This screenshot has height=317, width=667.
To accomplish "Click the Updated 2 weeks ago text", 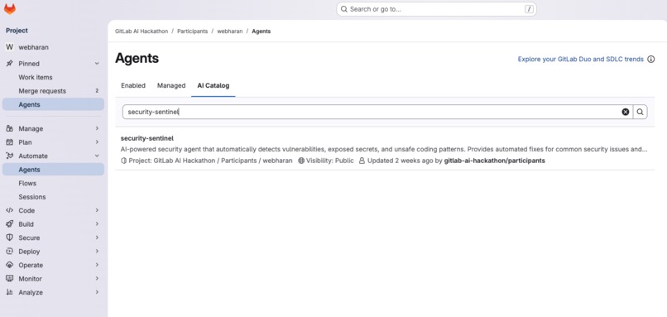I will [400, 161].
